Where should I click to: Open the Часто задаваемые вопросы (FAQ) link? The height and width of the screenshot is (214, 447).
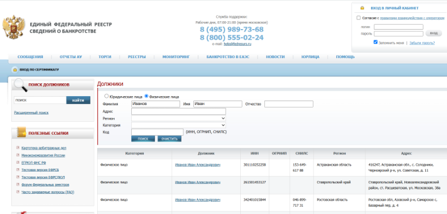coord(48,192)
